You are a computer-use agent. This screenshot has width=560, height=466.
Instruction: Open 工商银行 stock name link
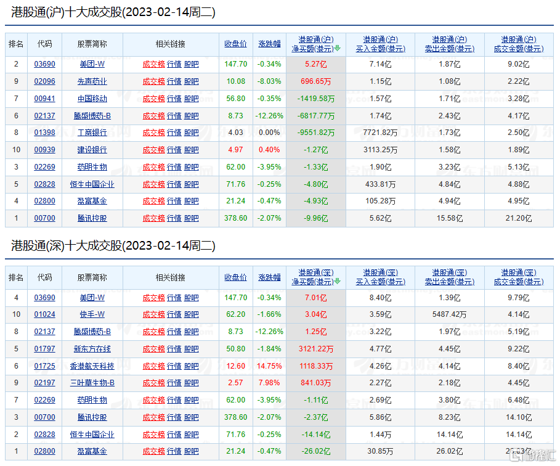click(x=92, y=133)
